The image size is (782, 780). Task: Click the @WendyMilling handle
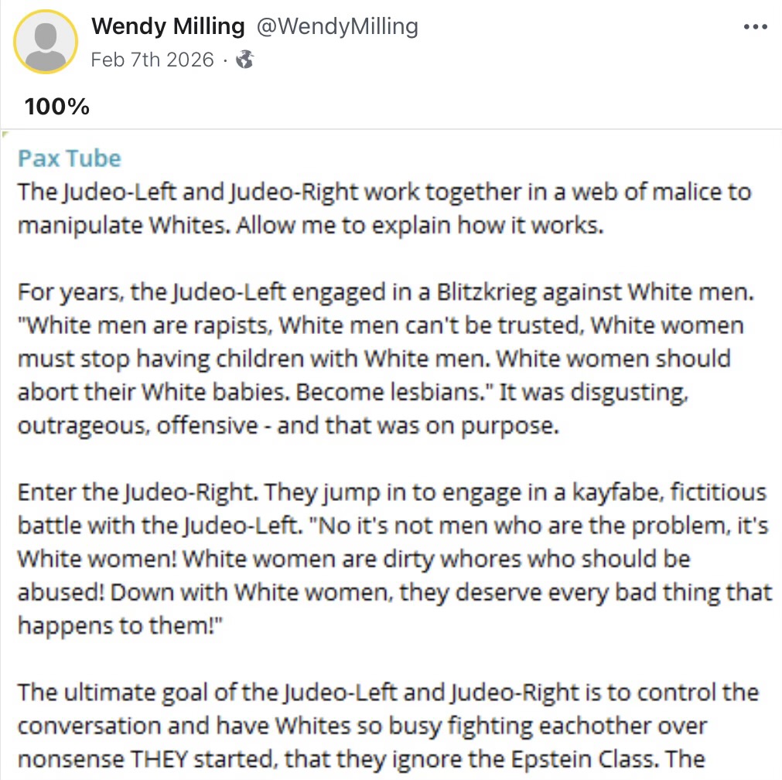[x=337, y=26]
